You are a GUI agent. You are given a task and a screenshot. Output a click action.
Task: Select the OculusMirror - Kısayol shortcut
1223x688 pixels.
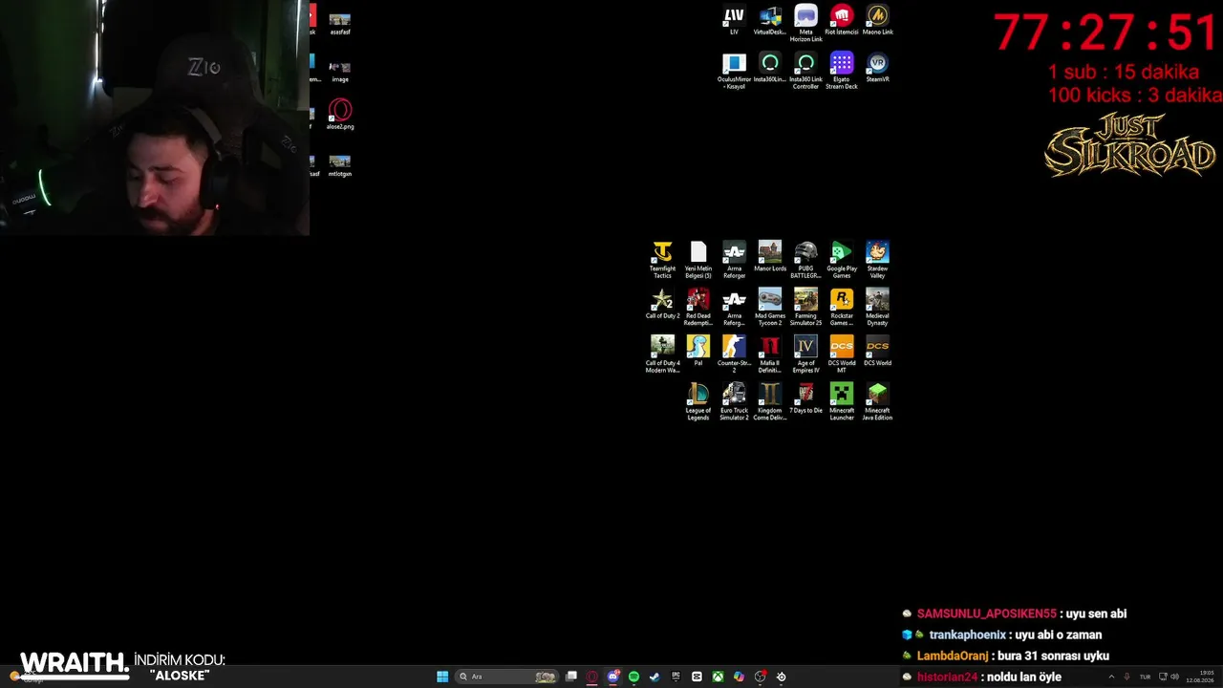pyautogui.click(x=734, y=71)
